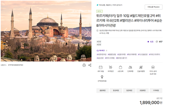Screen dimensions: 169x107
Task: Click the hot air balloon optional tour icon
Action: (102, 77)
